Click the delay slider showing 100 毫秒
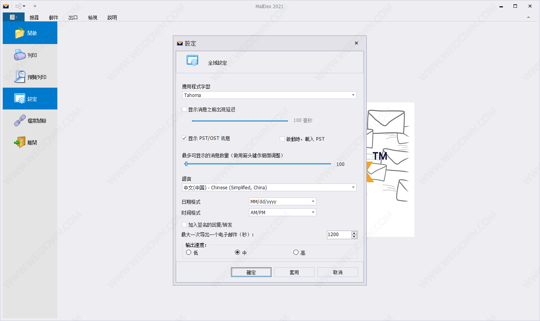Viewport: 540px width, 321px height. click(x=240, y=121)
